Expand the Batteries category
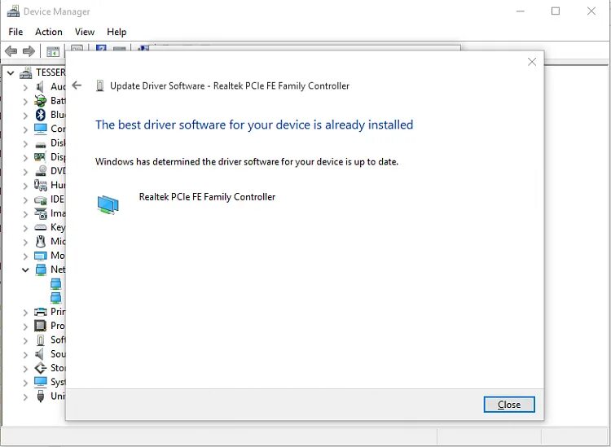This screenshot has width=611, height=447. 25,101
